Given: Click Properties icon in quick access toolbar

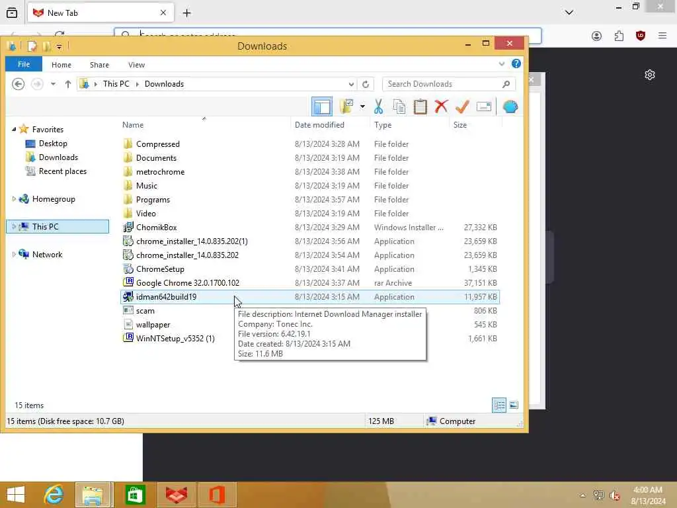Looking at the screenshot, I should coord(32,46).
